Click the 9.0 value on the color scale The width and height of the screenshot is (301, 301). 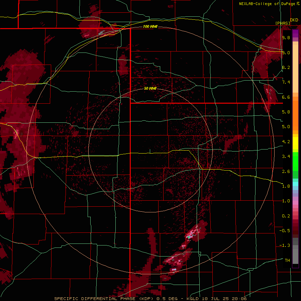point(286,53)
